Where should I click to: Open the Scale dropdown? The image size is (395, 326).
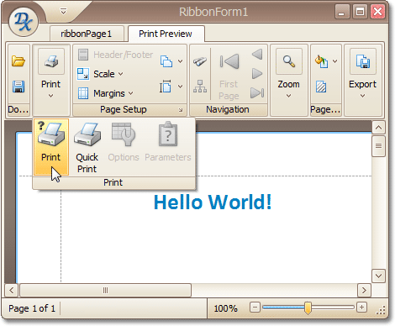coord(100,74)
